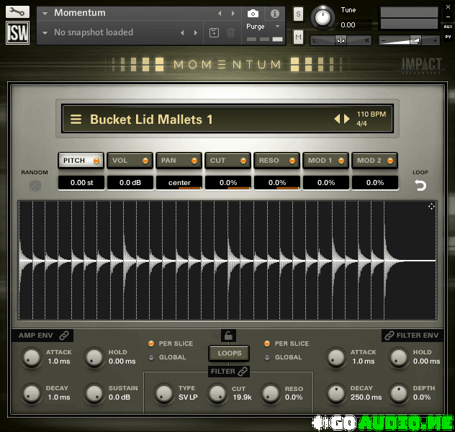Screen dimensions: 455x432
Task: Click the Filter Env link icon
Action: point(389,336)
